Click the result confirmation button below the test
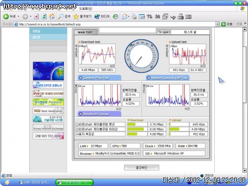Image resolution: width=248 pixels, height=186 pixels. [141, 168]
